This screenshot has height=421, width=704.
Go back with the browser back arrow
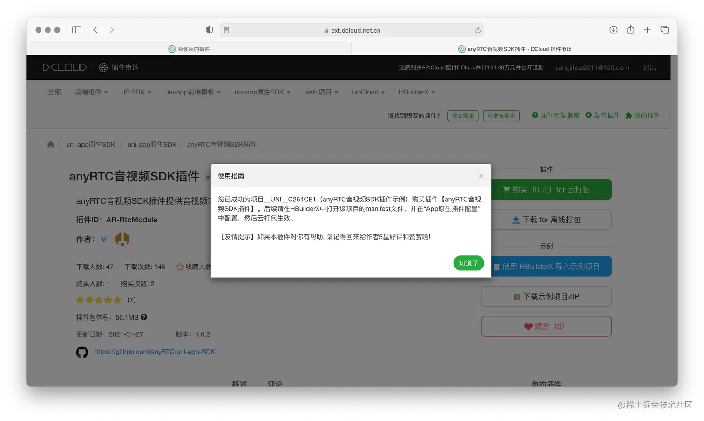95,30
